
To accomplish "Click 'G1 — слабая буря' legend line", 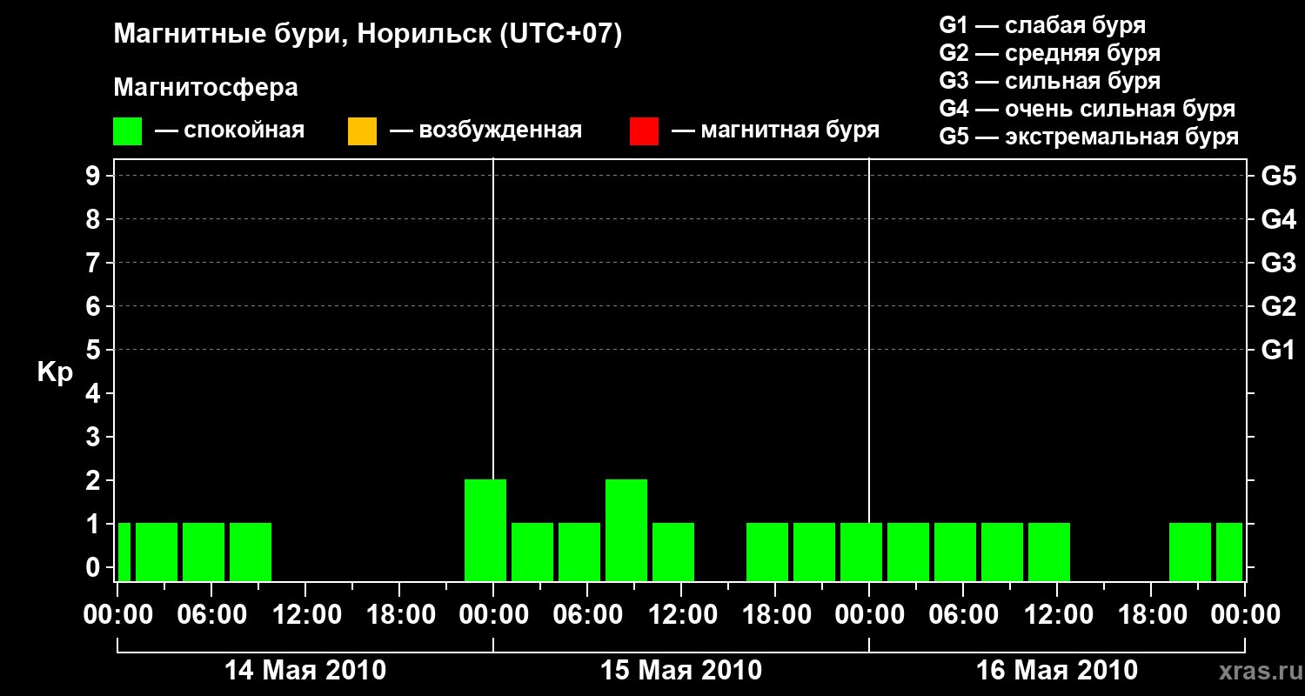I will coord(1042,25).
